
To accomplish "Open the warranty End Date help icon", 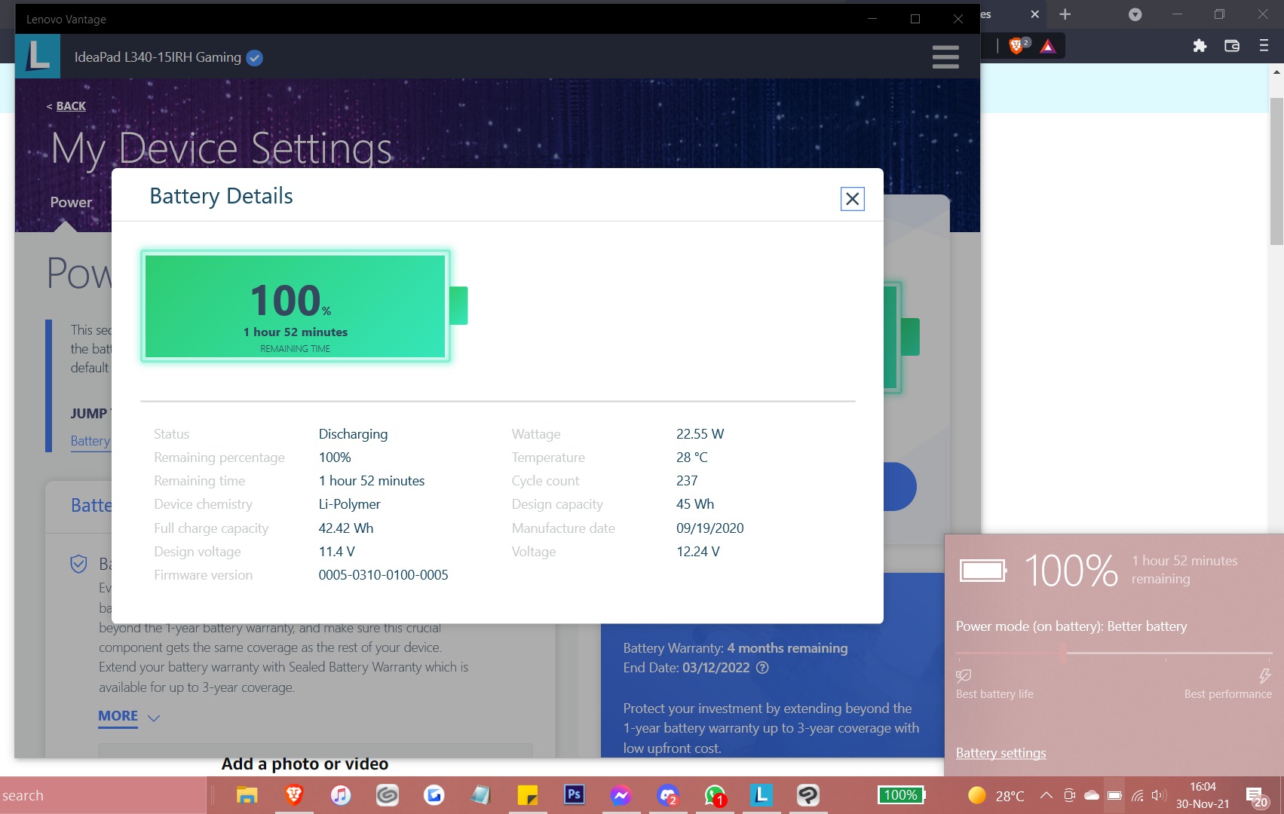I will point(762,668).
